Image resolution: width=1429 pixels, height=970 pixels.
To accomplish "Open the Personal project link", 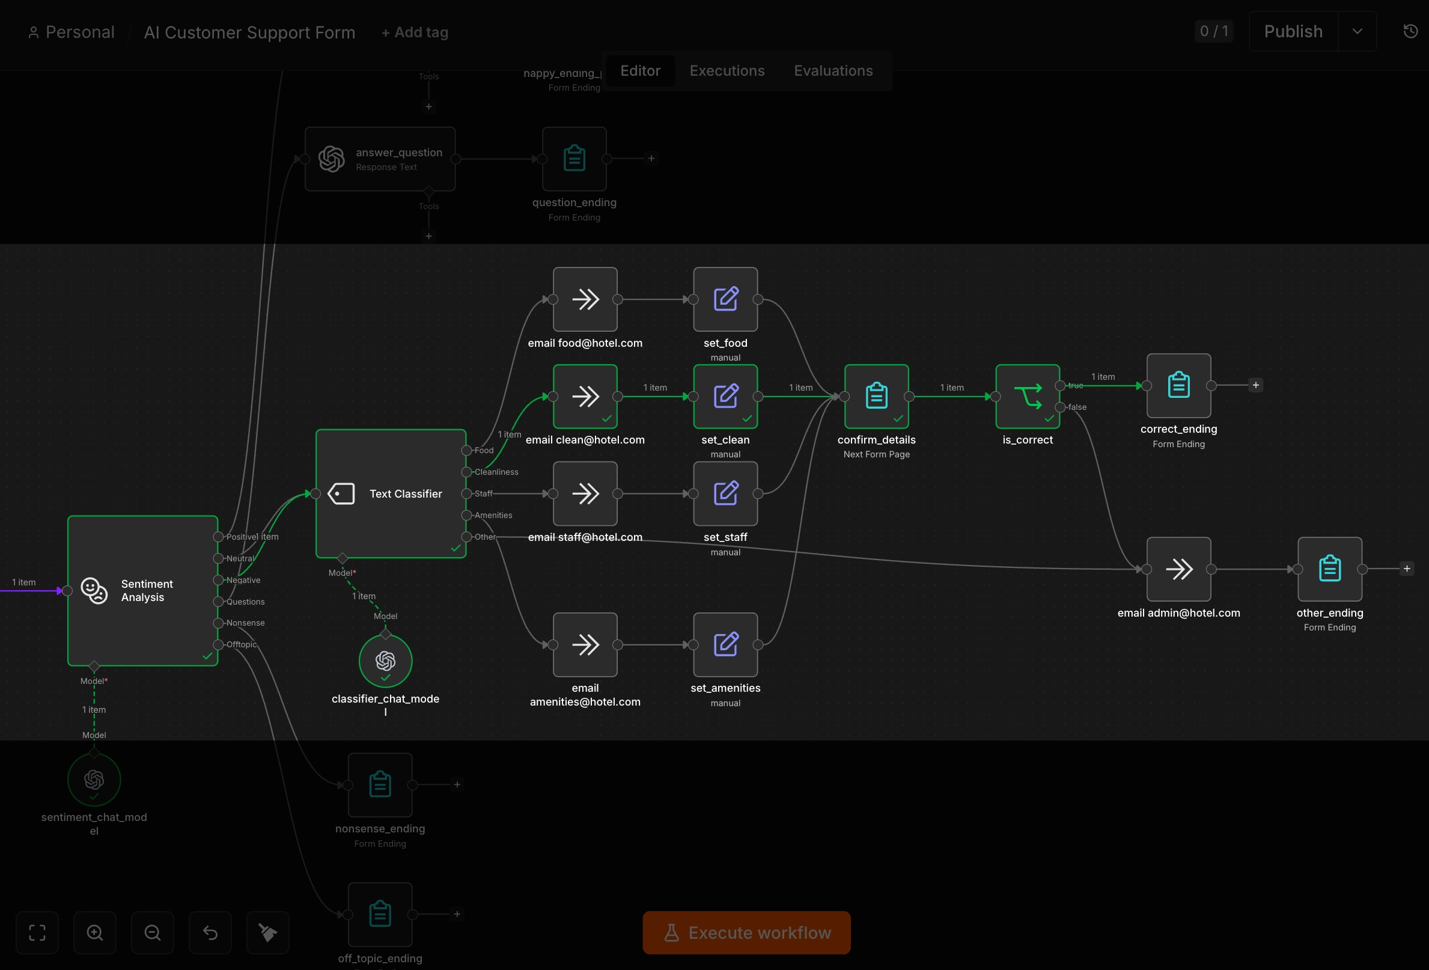I will (72, 32).
